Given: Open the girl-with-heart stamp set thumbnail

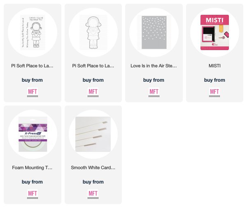Looking at the screenshot, I should coord(33,32).
